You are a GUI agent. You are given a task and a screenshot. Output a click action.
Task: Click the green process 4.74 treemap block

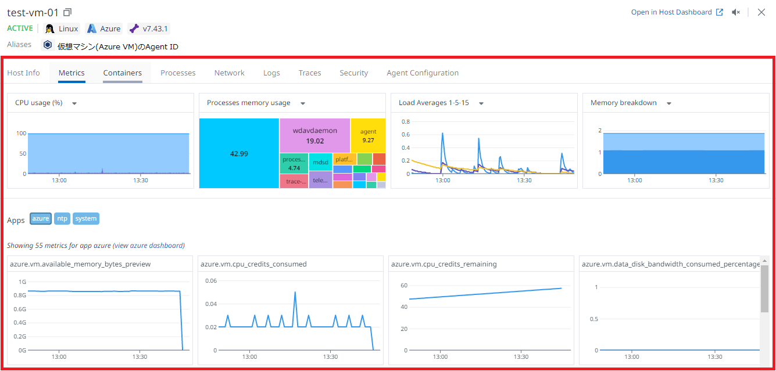(x=294, y=163)
